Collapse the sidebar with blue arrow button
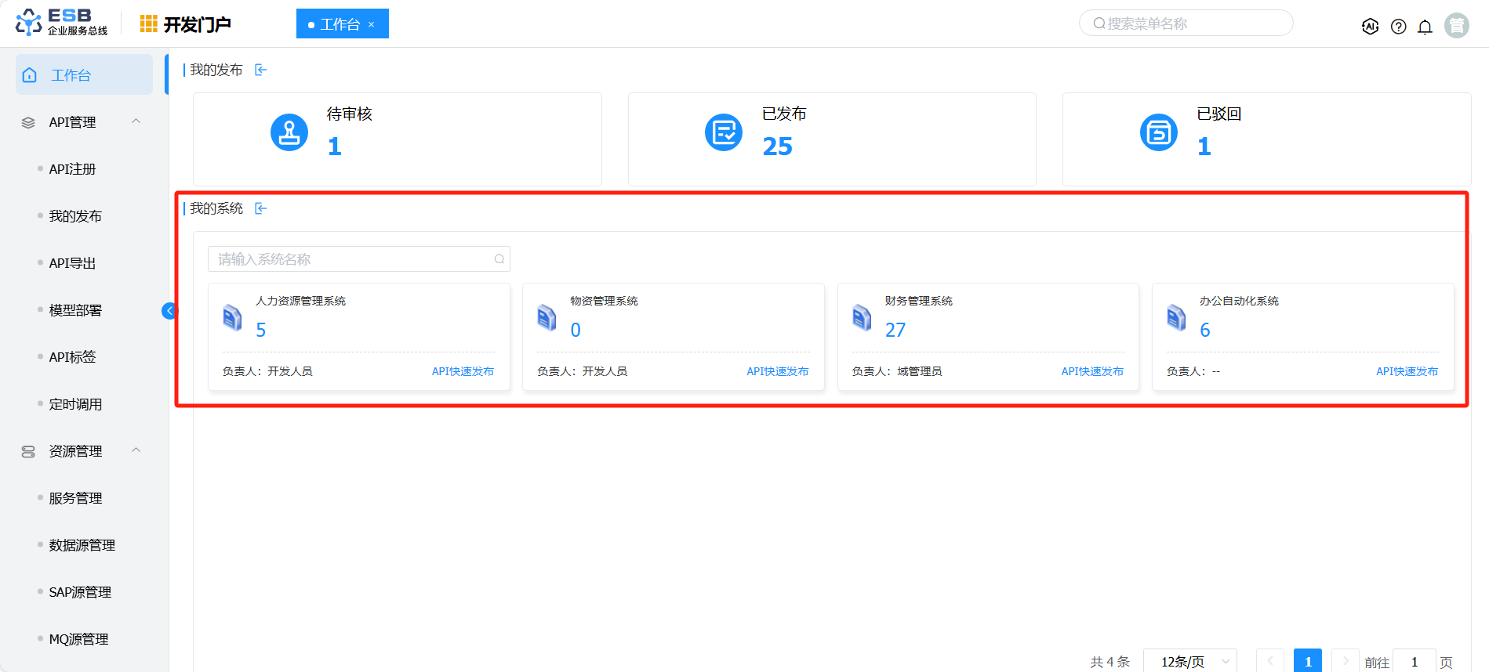The width and height of the screenshot is (1489, 672). click(169, 311)
